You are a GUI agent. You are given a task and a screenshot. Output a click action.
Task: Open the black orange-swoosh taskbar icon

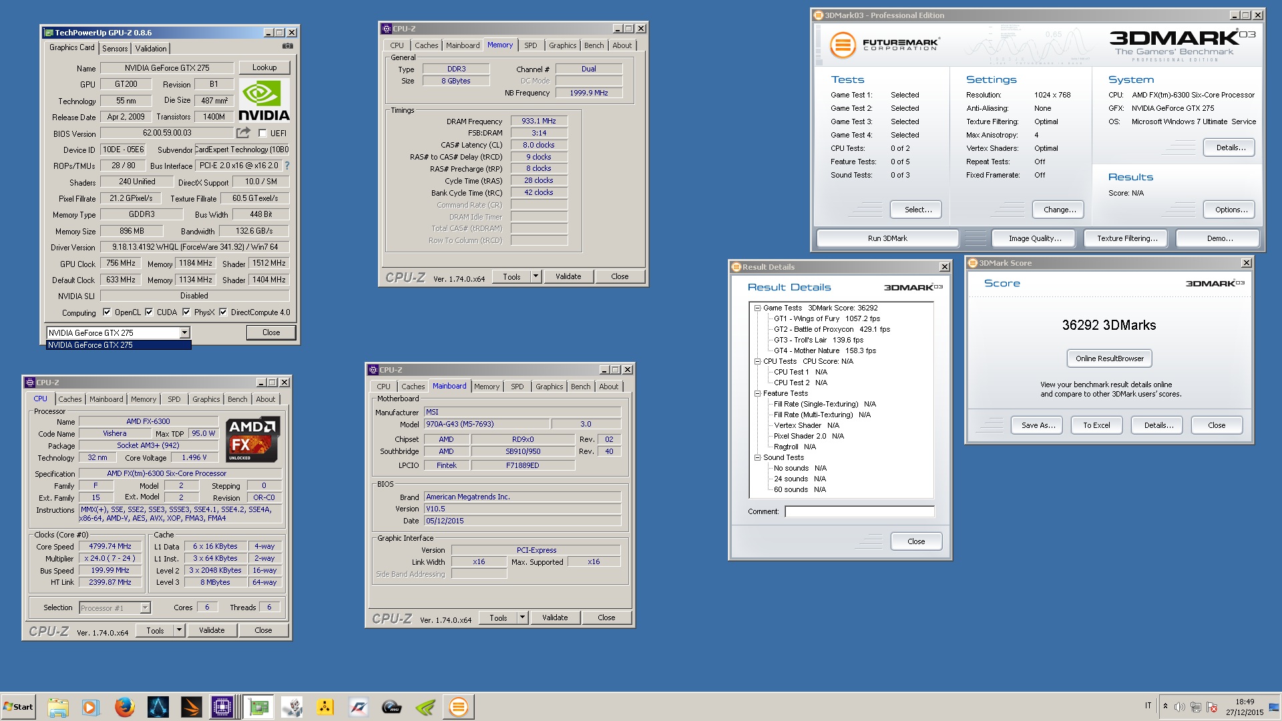(x=191, y=707)
